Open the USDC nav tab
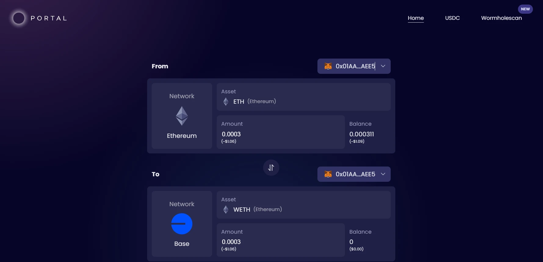Screen dimensions: 543x262 coord(452,18)
